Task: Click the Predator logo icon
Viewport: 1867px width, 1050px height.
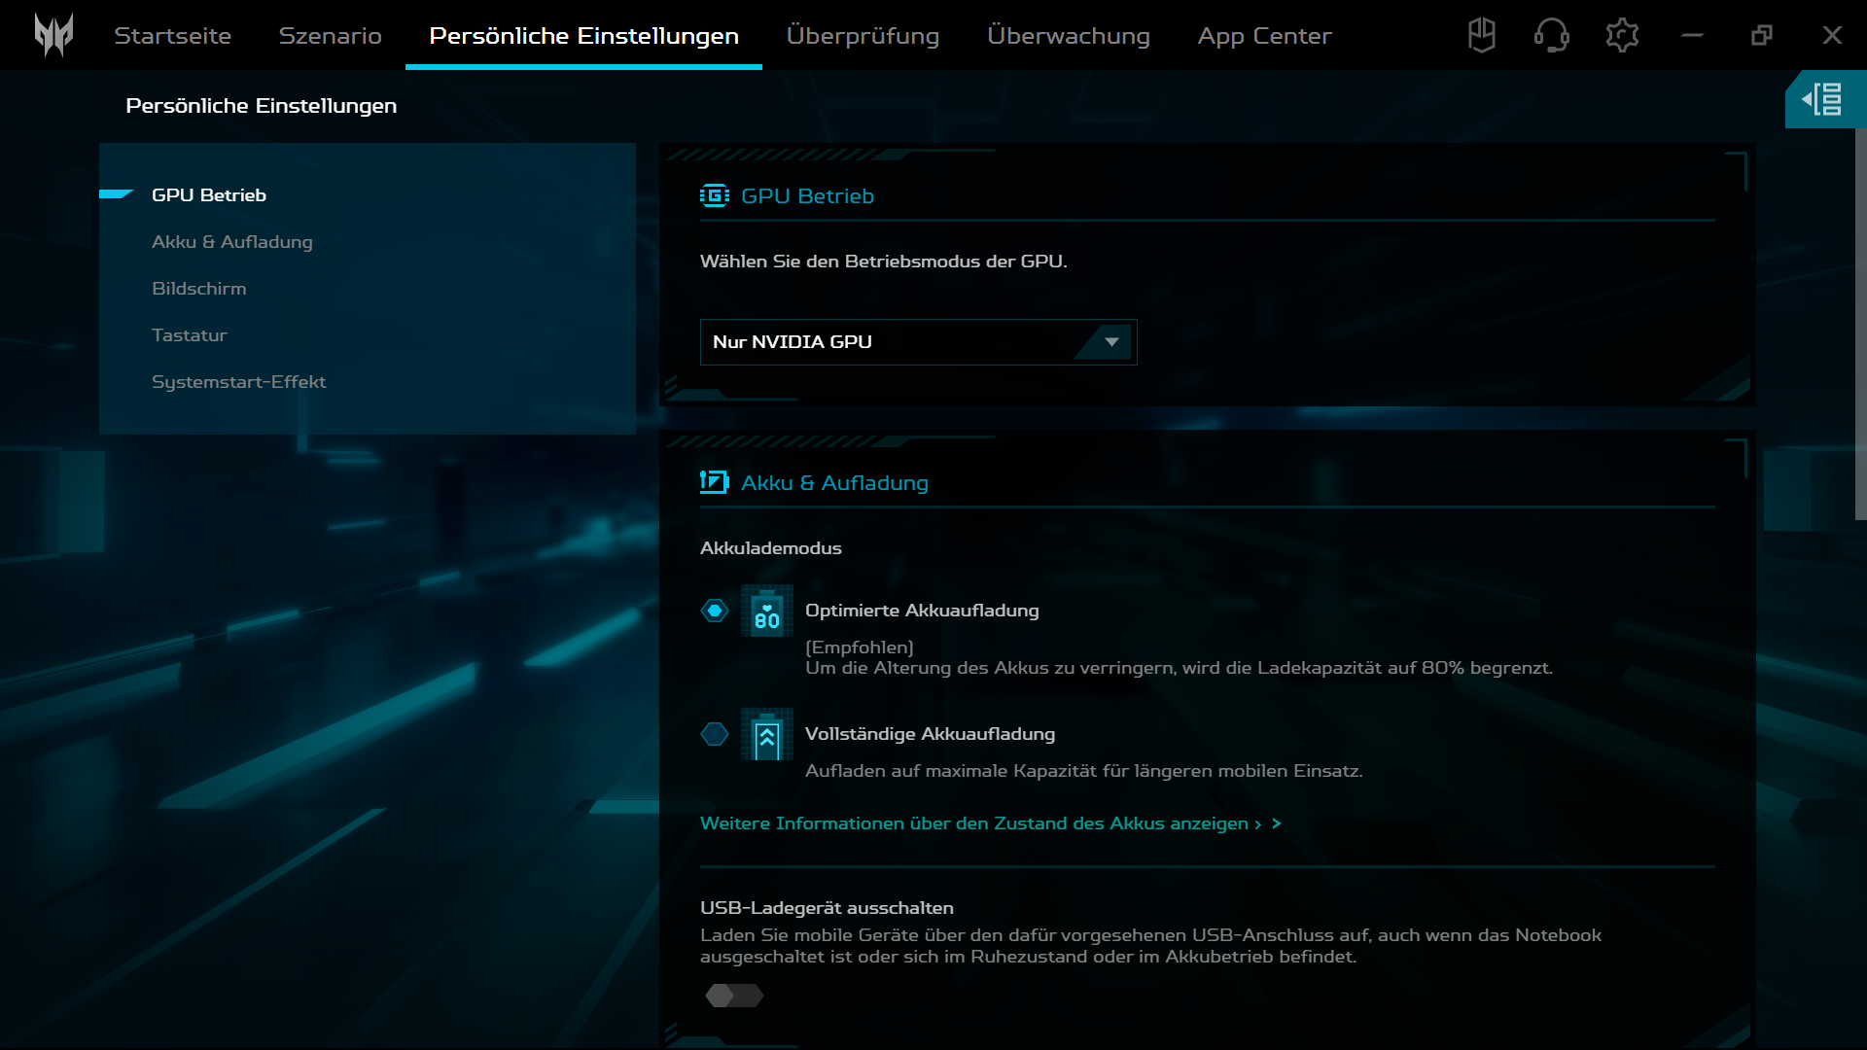Action: click(x=53, y=35)
